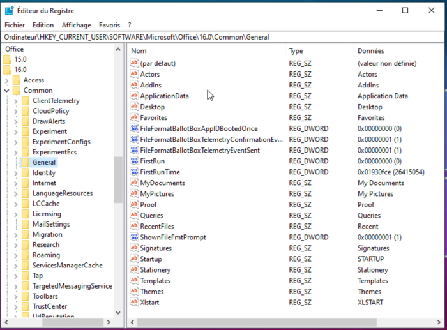This screenshot has width=447, height=330.
Task: Select the ApplicationData value's ab icon
Action: tap(134, 96)
